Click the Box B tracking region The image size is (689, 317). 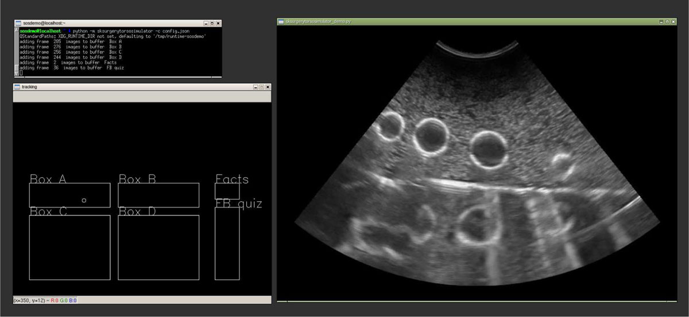pos(158,195)
